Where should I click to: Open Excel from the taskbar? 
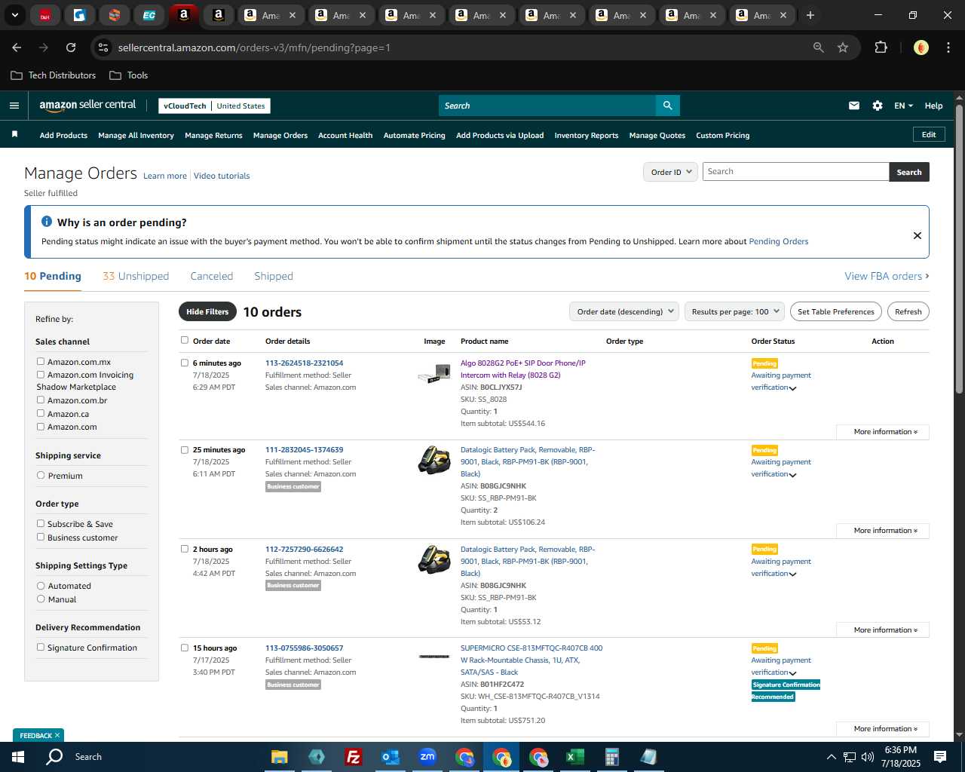pyautogui.click(x=574, y=757)
